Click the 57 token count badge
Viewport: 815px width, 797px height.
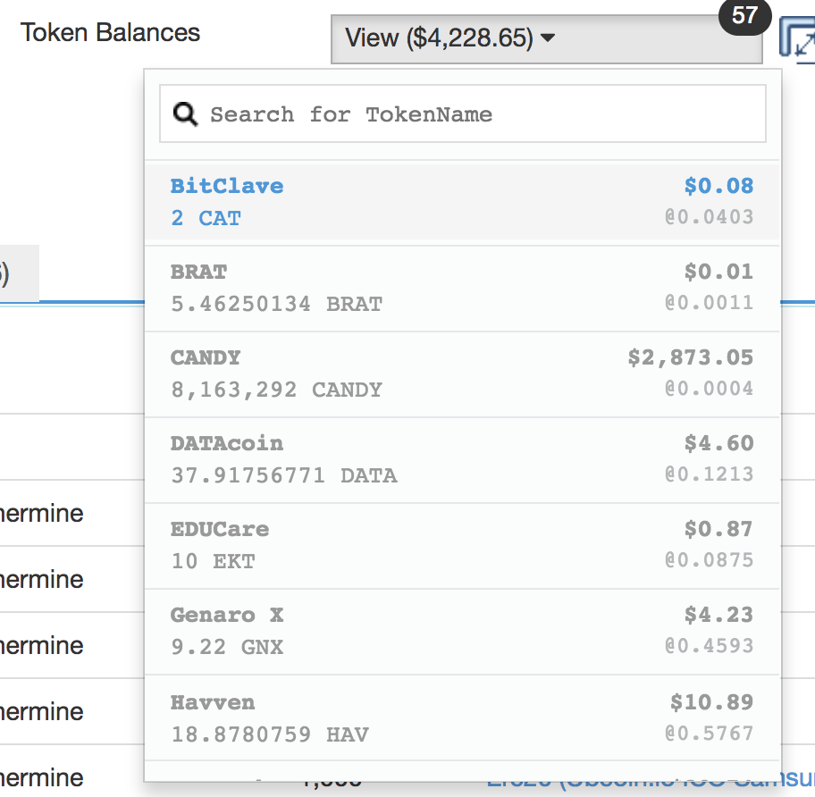(744, 15)
